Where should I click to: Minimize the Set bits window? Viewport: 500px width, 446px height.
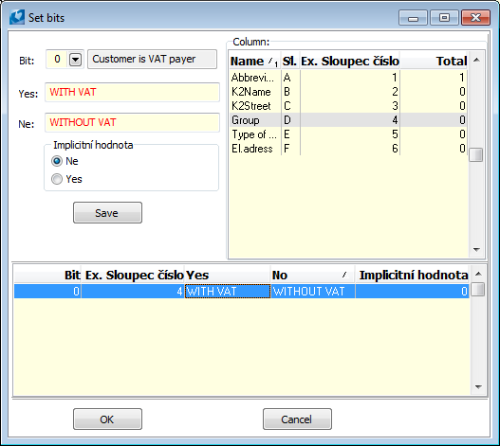(413, 17)
